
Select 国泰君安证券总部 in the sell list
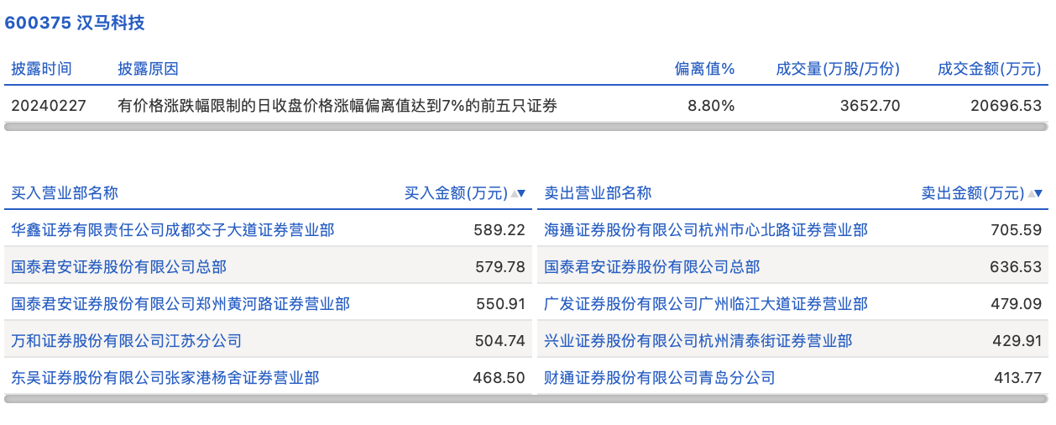coord(652,267)
